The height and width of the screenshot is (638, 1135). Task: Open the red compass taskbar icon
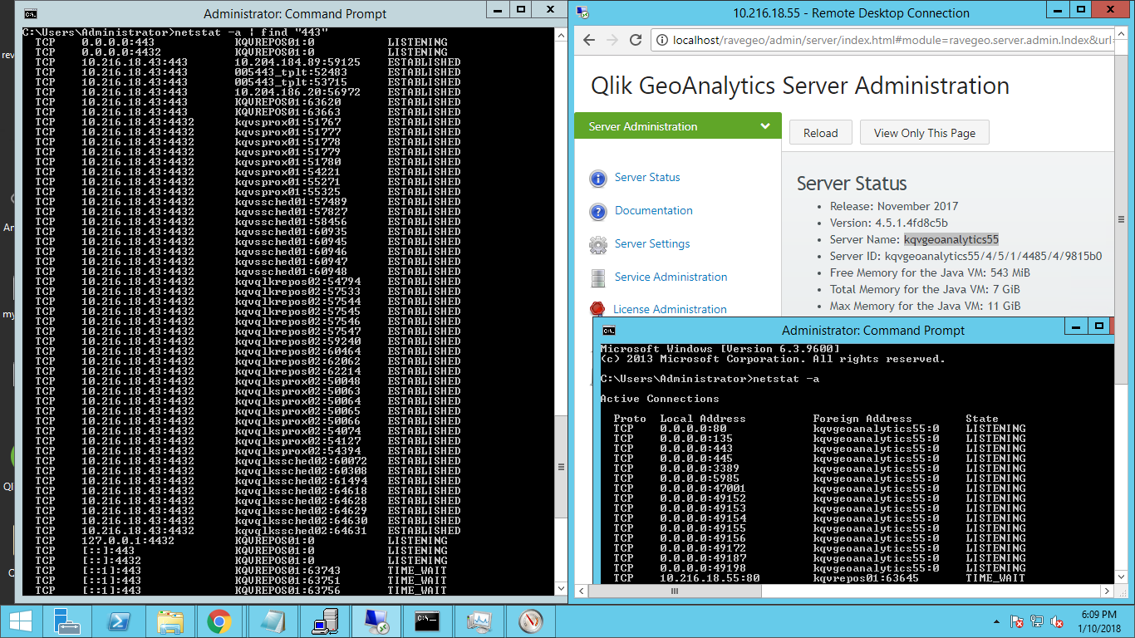[531, 621]
